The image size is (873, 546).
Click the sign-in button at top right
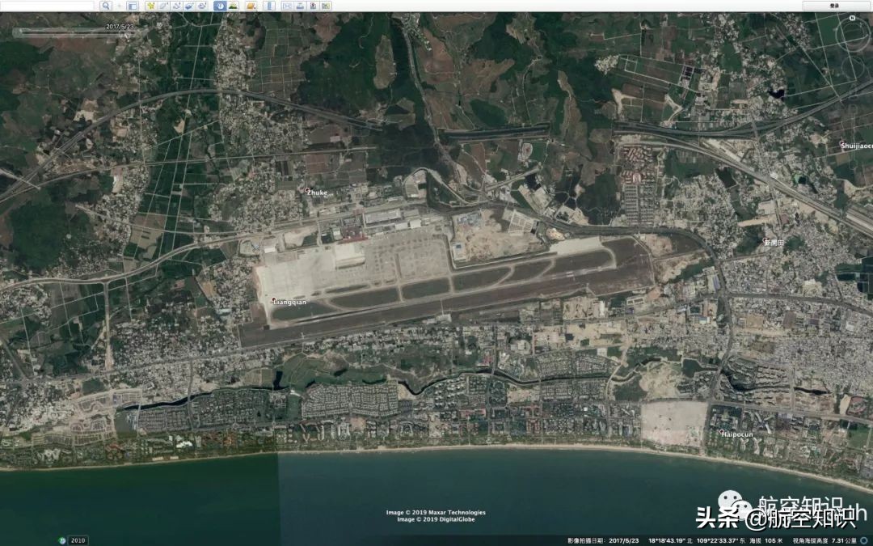click(834, 6)
